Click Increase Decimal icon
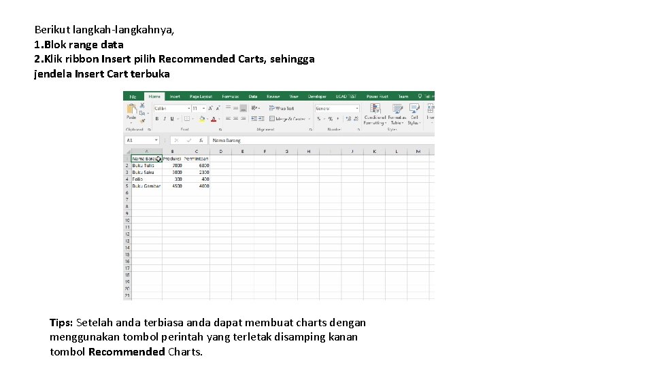653x367 pixels. click(x=348, y=118)
